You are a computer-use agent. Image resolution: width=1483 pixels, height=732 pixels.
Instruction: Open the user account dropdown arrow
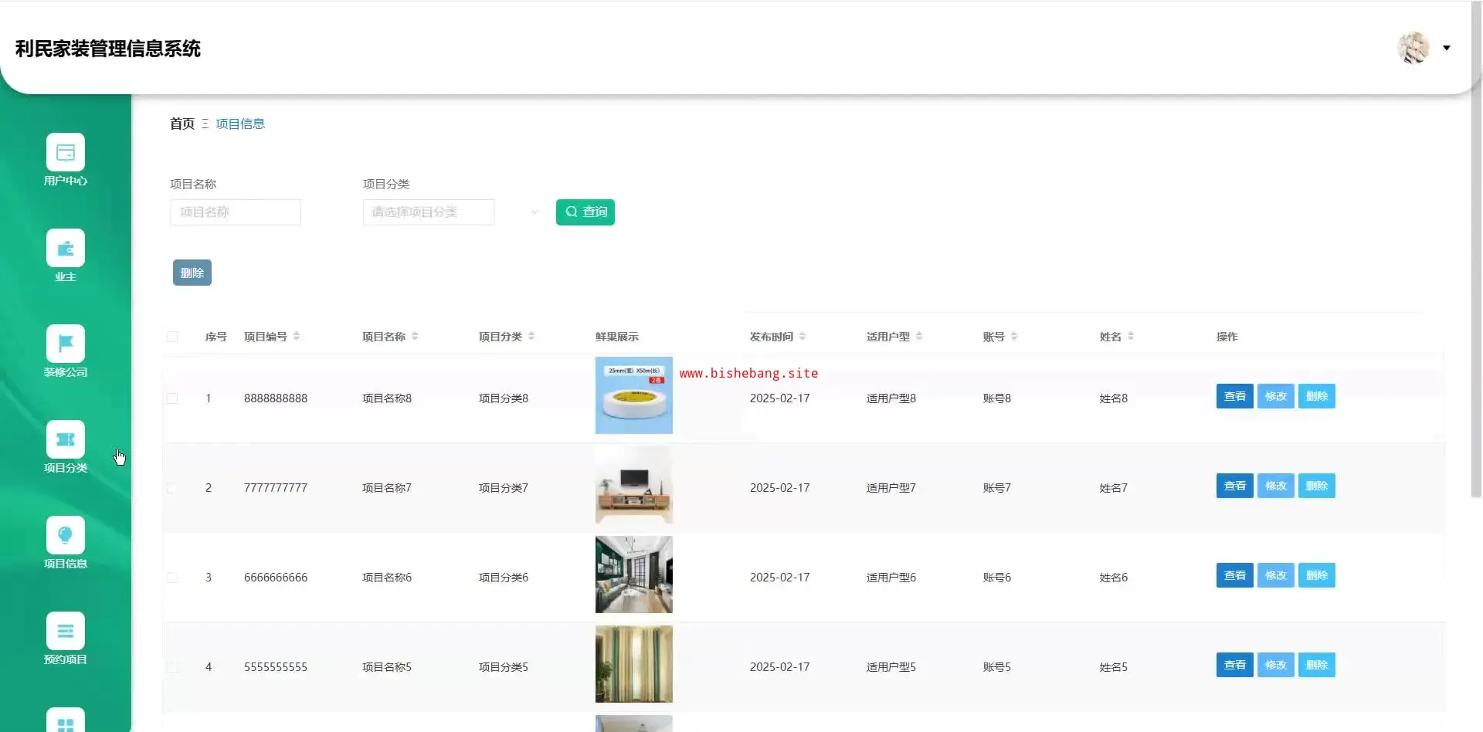[1447, 48]
